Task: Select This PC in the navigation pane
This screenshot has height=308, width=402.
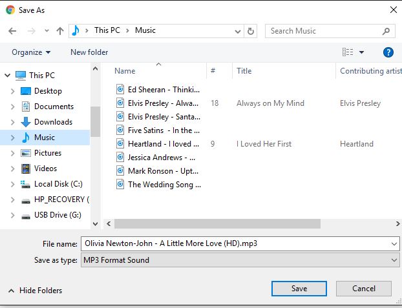Action: pos(42,76)
